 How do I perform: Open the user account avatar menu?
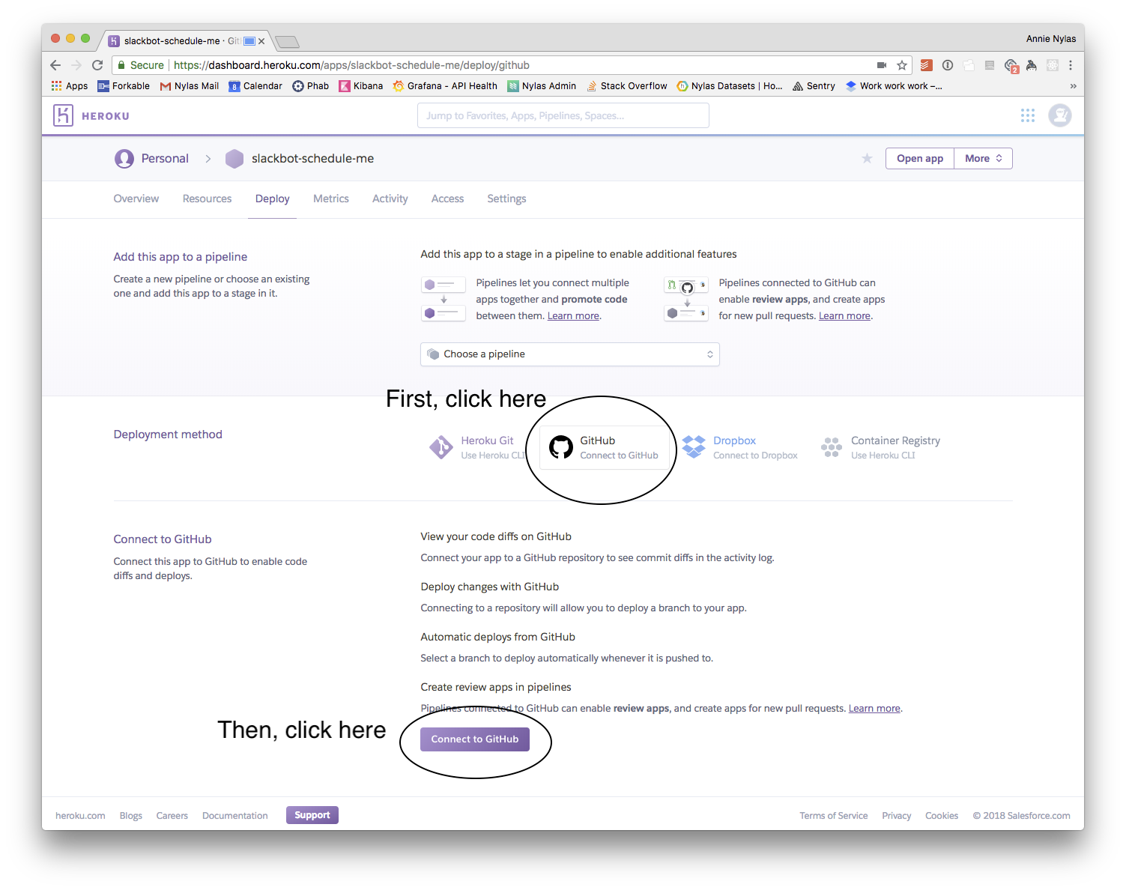tap(1059, 115)
